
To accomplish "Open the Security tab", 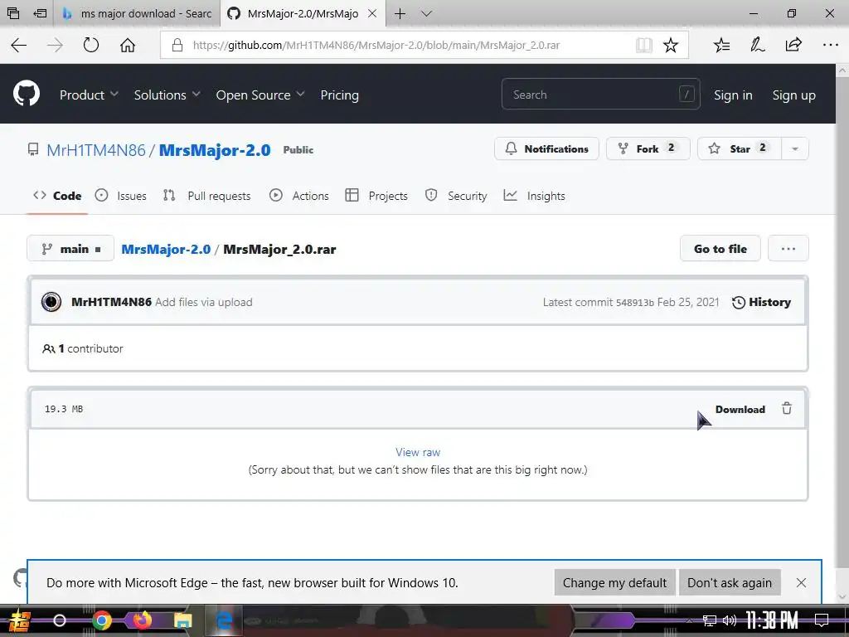I will click(456, 196).
